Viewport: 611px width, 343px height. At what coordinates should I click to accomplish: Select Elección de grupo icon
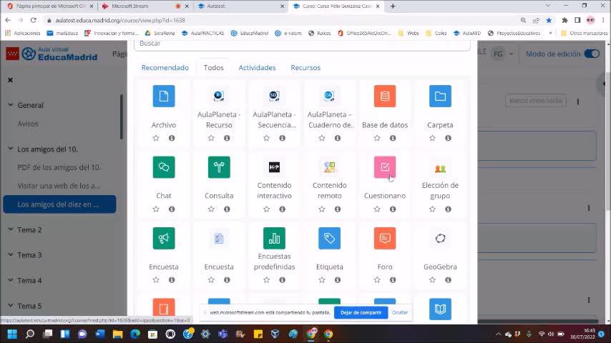click(x=440, y=167)
